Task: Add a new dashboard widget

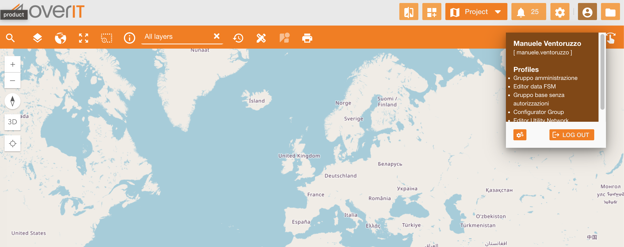Action: (x=432, y=12)
